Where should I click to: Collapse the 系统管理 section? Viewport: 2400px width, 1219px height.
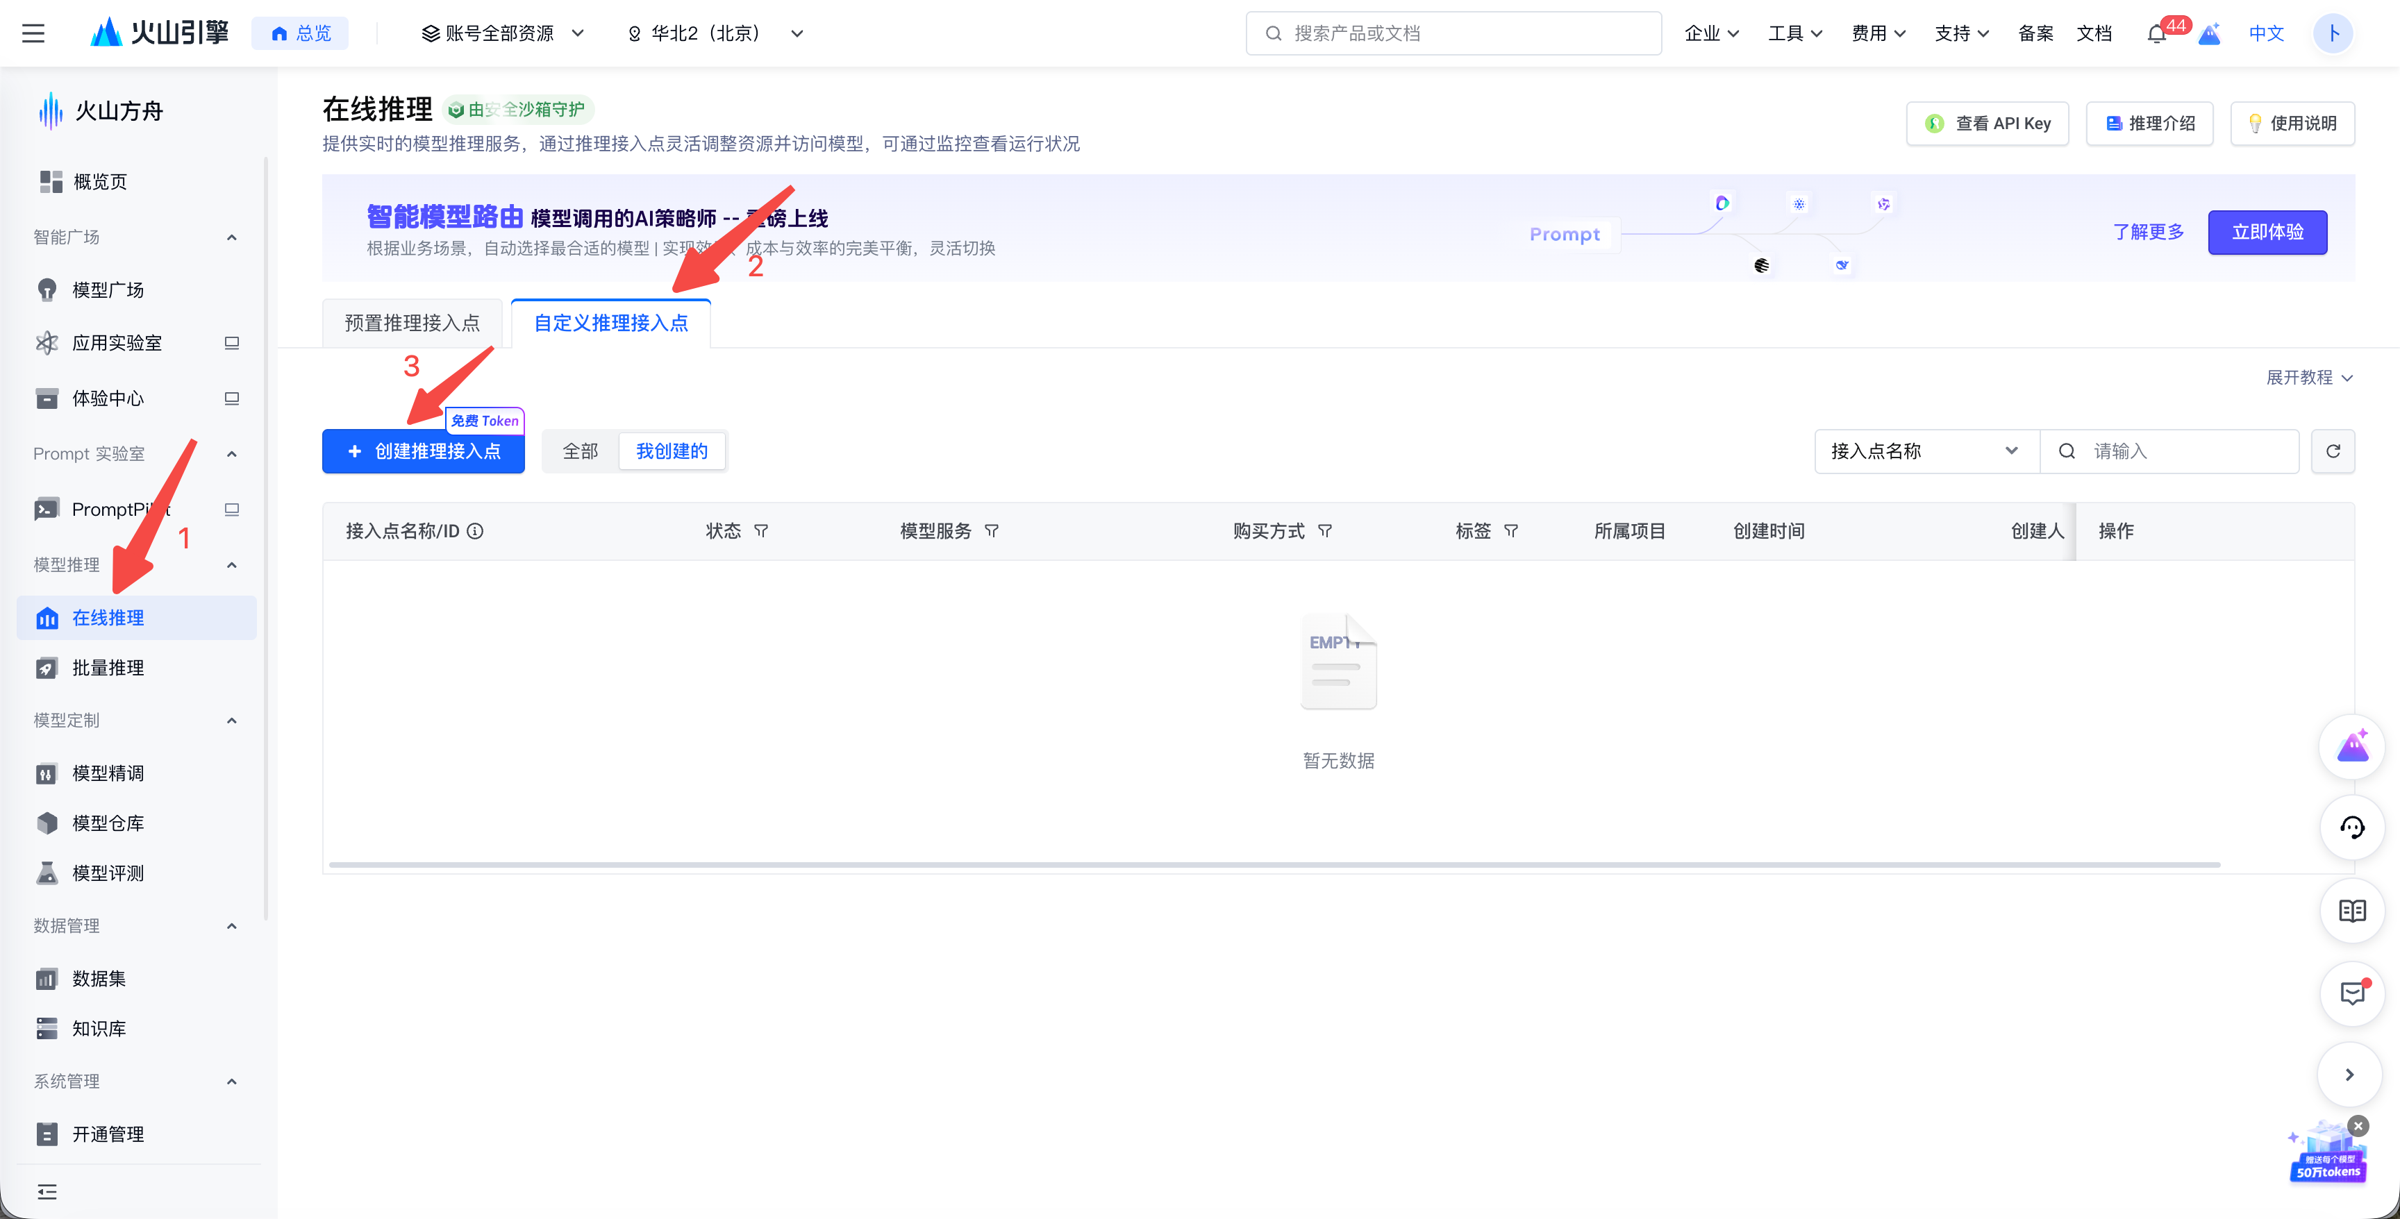[232, 1081]
